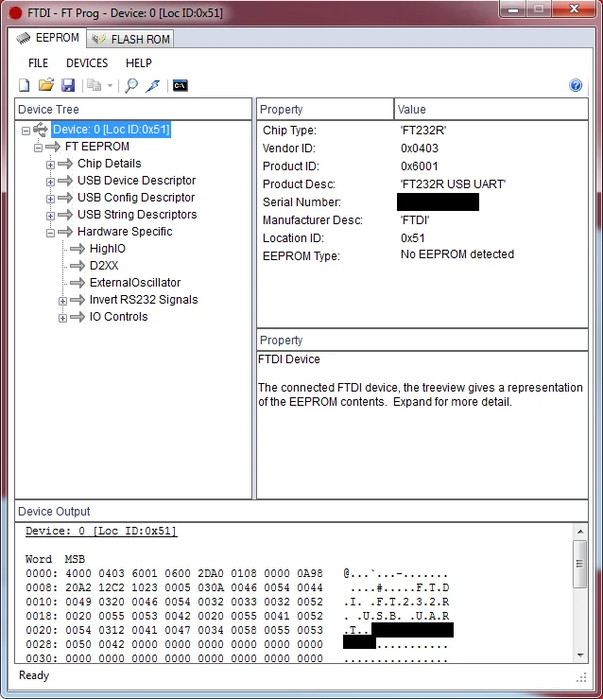The image size is (603, 699).
Task: Open the command prompt toolbar icon
Action: (180, 85)
